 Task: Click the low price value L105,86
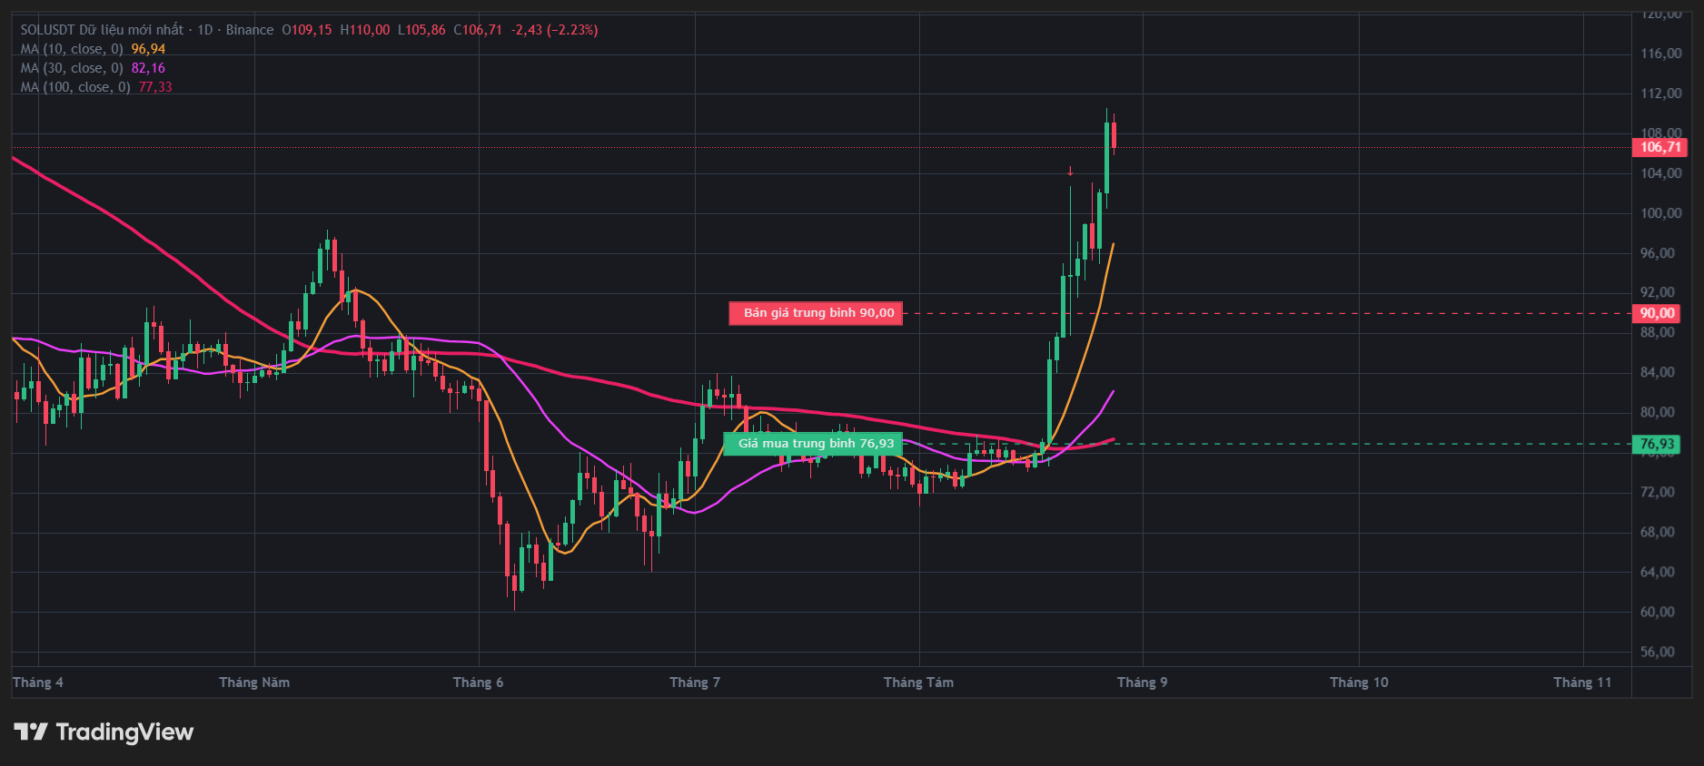coord(421,30)
